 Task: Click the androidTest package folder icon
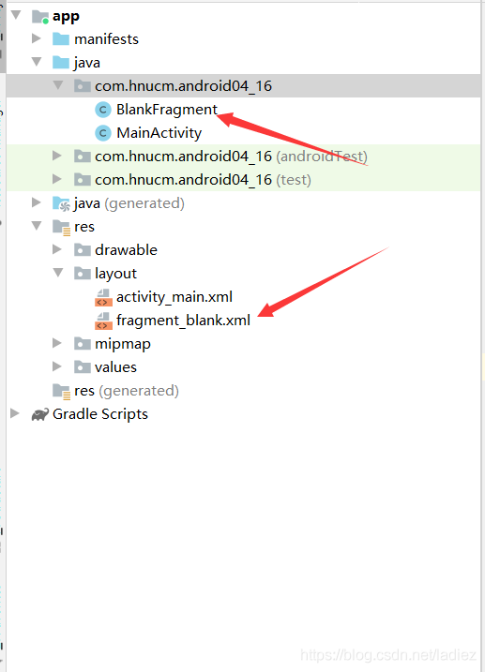(x=82, y=156)
